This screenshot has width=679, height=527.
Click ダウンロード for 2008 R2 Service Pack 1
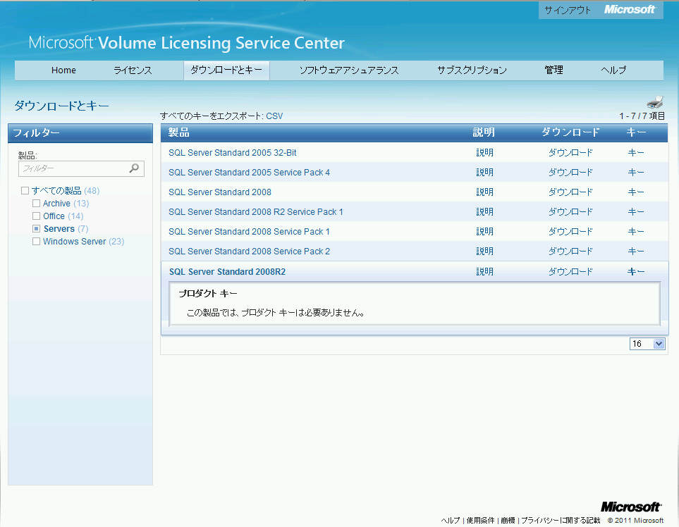pyautogui.click(x=570, y=212)
